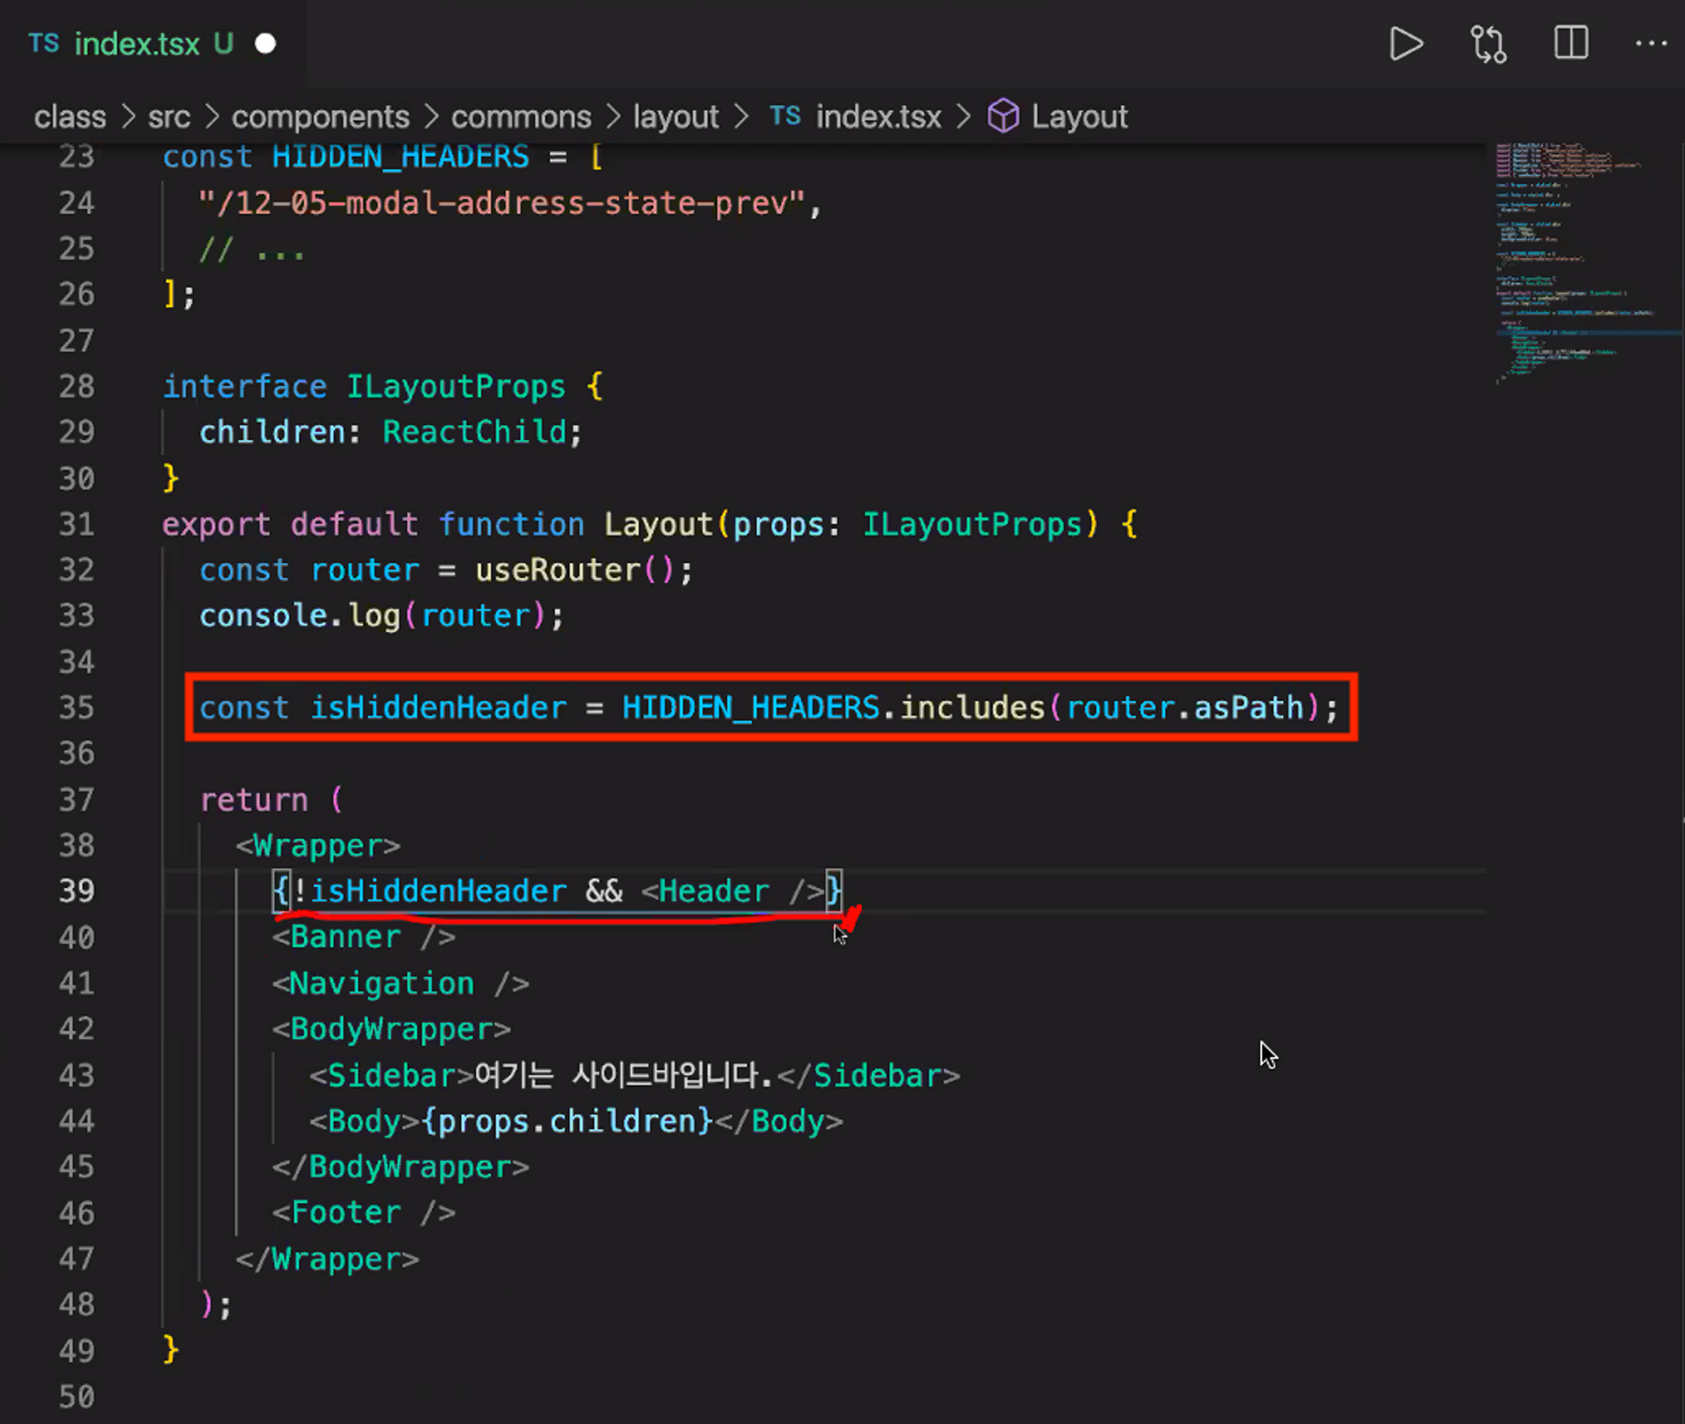Open changes with the compare icon

1488,44
